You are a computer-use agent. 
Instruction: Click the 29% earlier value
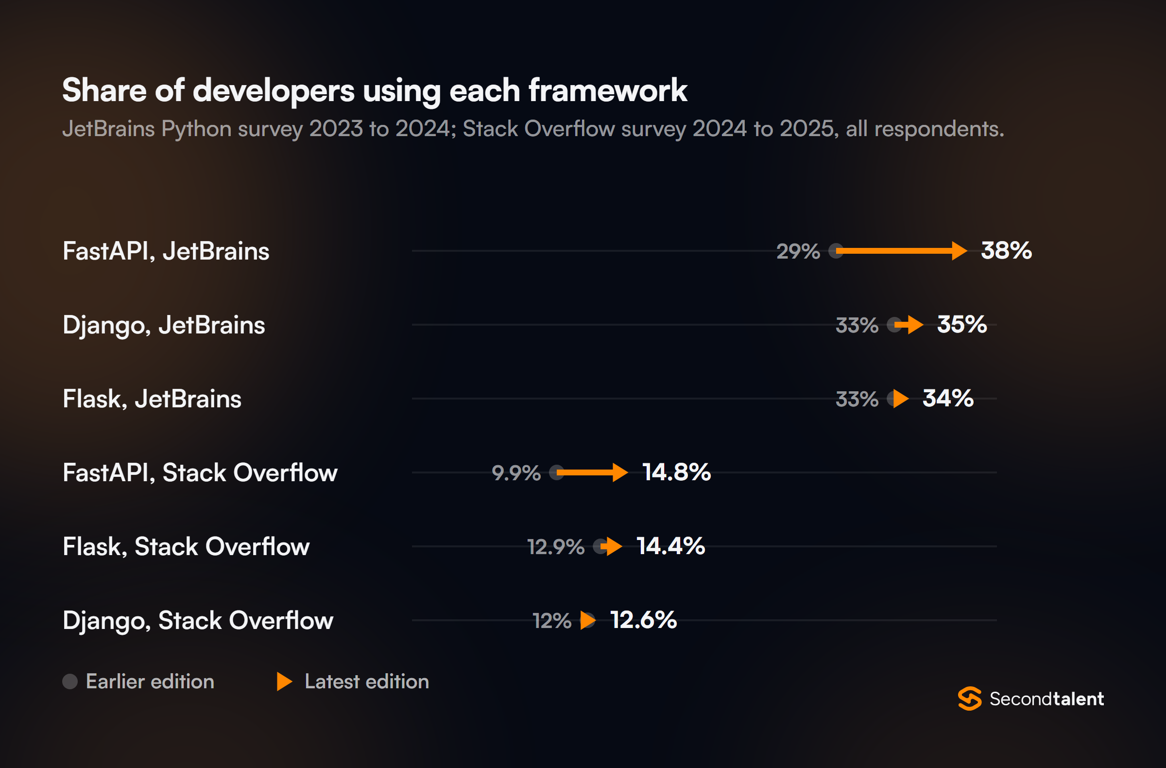798,251
